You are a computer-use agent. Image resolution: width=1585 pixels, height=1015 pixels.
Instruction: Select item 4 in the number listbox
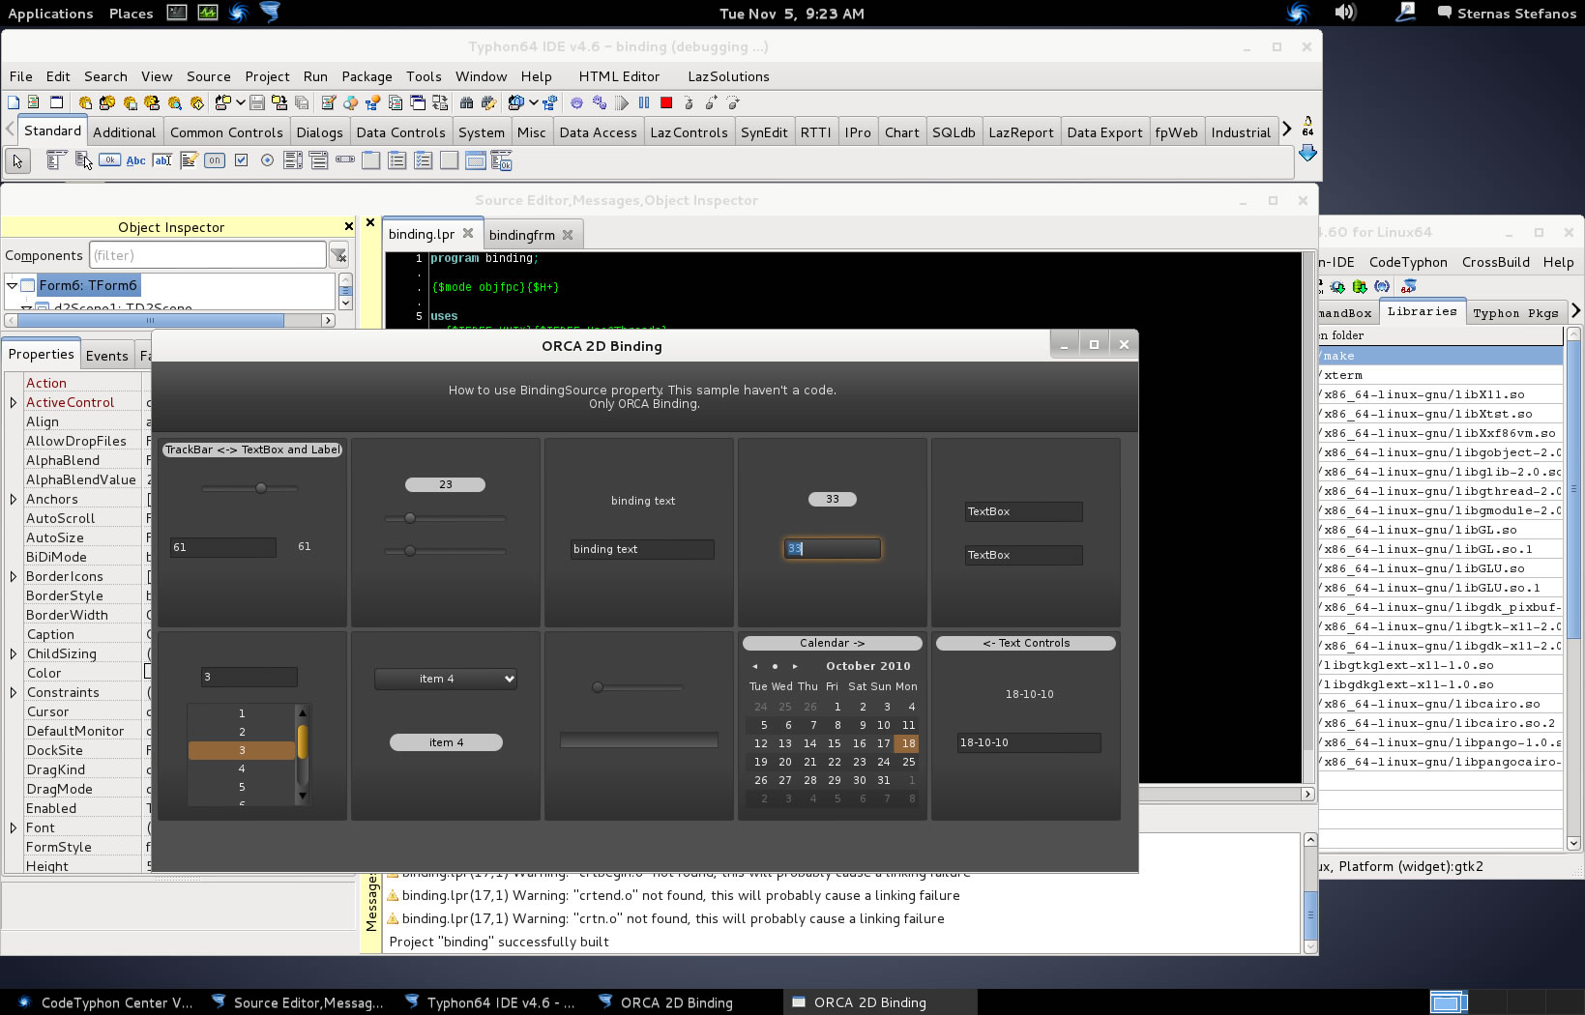[x=242, y=768]
